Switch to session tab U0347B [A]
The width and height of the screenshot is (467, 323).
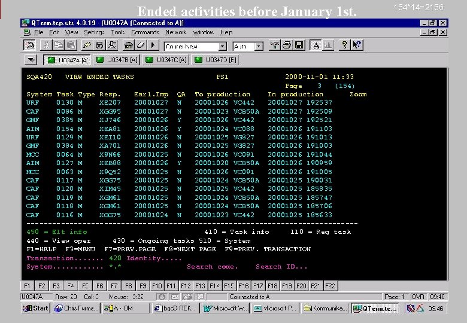(117, 60)
